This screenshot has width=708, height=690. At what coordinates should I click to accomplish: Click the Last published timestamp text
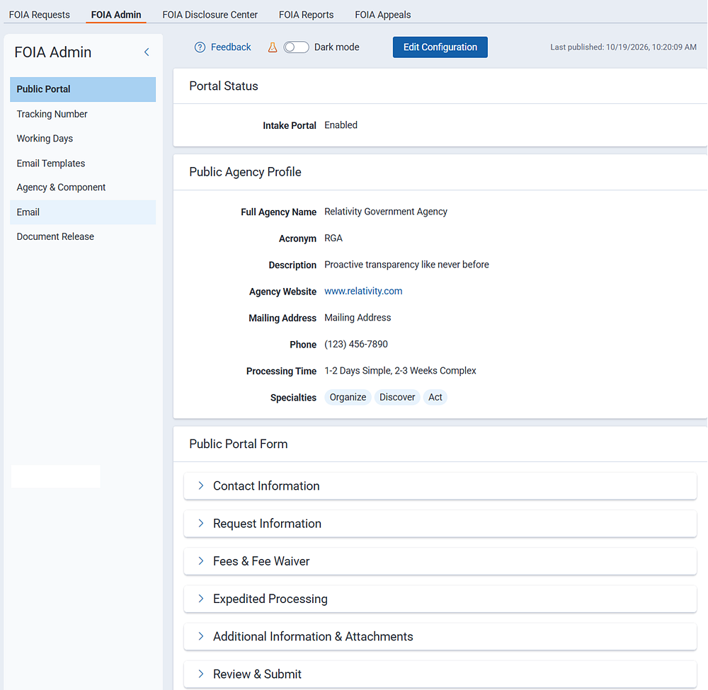[x=623, y=47]
